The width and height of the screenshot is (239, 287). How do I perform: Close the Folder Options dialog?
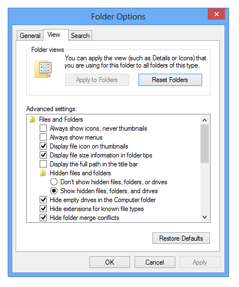pos(216,14)
